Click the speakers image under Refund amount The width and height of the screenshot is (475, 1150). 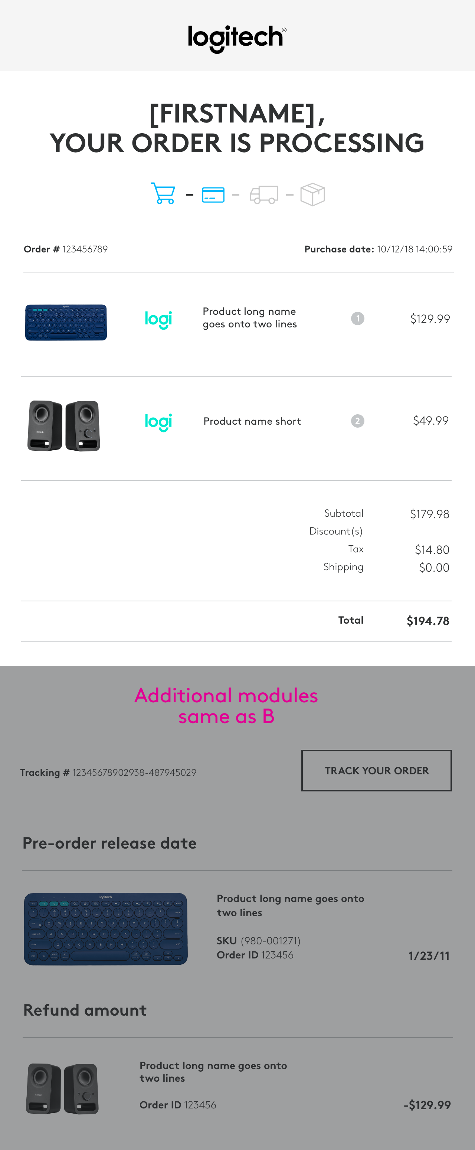pos(62,1088)
